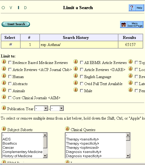Viewport: 145px width, 165px height.
Task: Click info icon next to English Language
Action: 75,76
